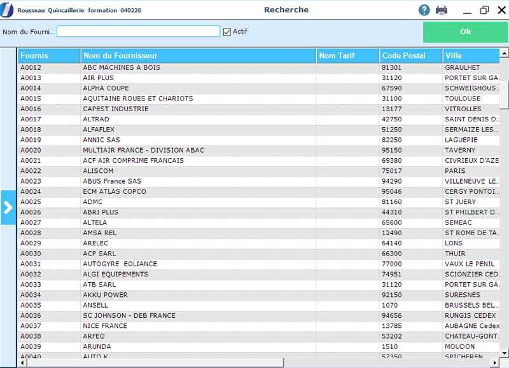Select SC JOHNSON - DEB FRANCE
Viewport: 509px width, 368px height.
point(129,315)
